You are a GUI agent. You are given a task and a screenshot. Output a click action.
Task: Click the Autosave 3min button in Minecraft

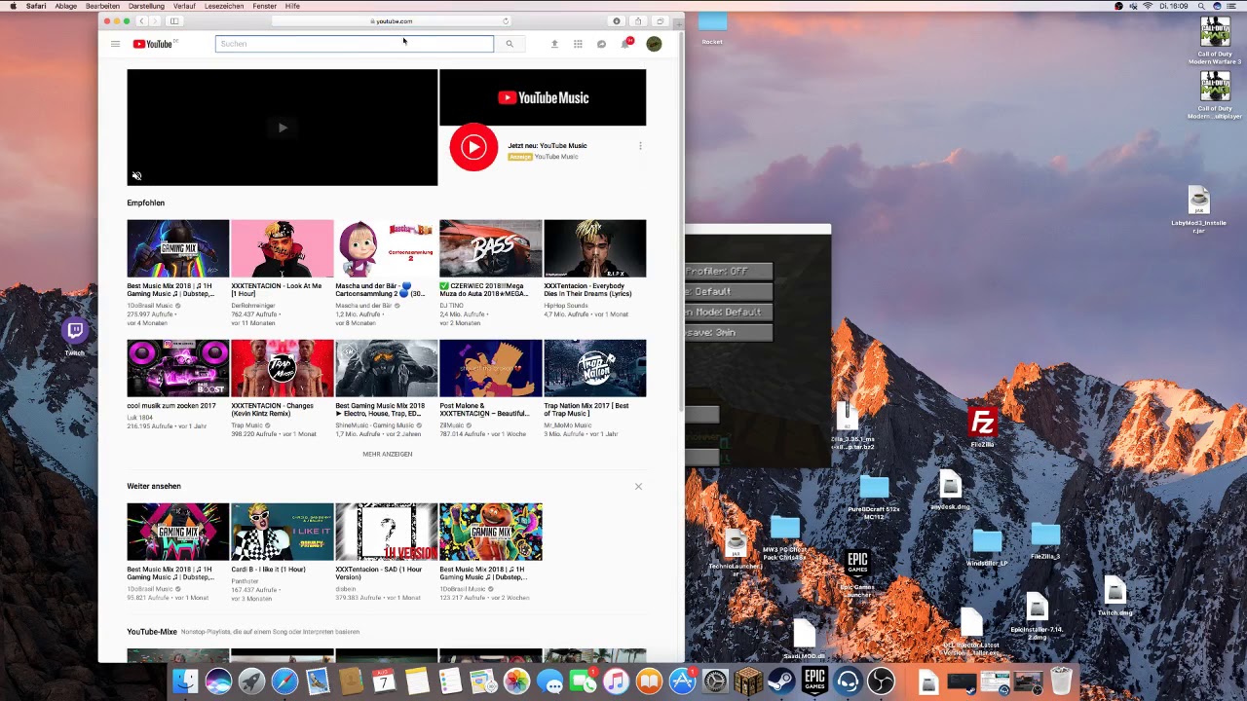pos(729,333)
